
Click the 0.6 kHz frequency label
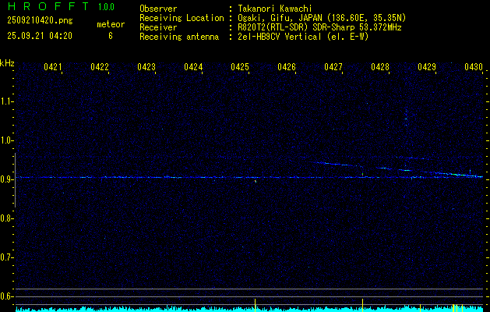[x=6, y=296]
